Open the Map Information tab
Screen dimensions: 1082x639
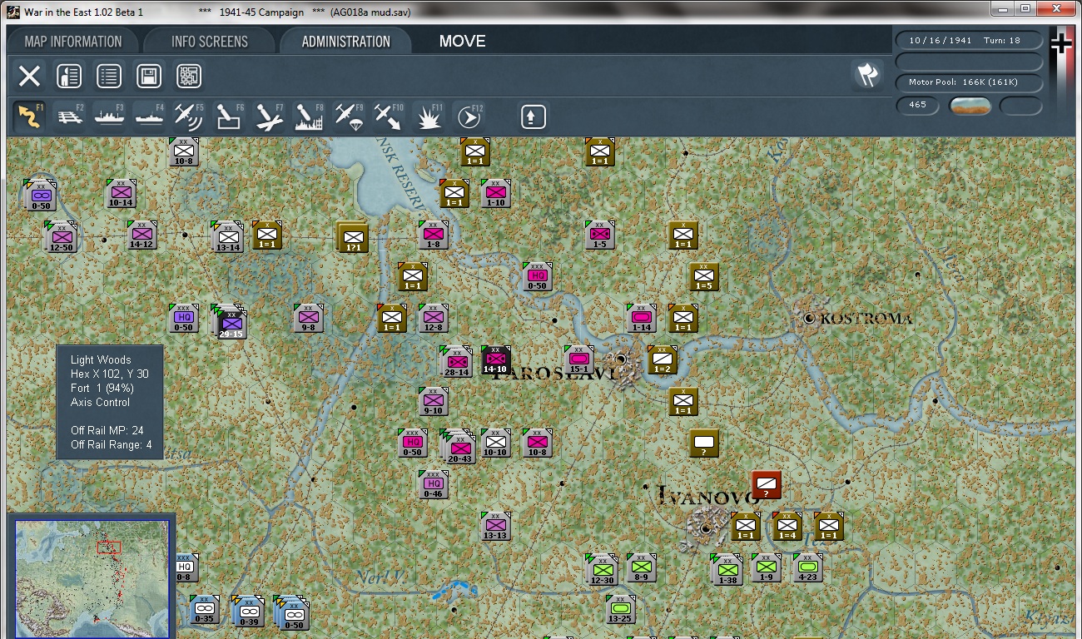click(x=73, y=42)
